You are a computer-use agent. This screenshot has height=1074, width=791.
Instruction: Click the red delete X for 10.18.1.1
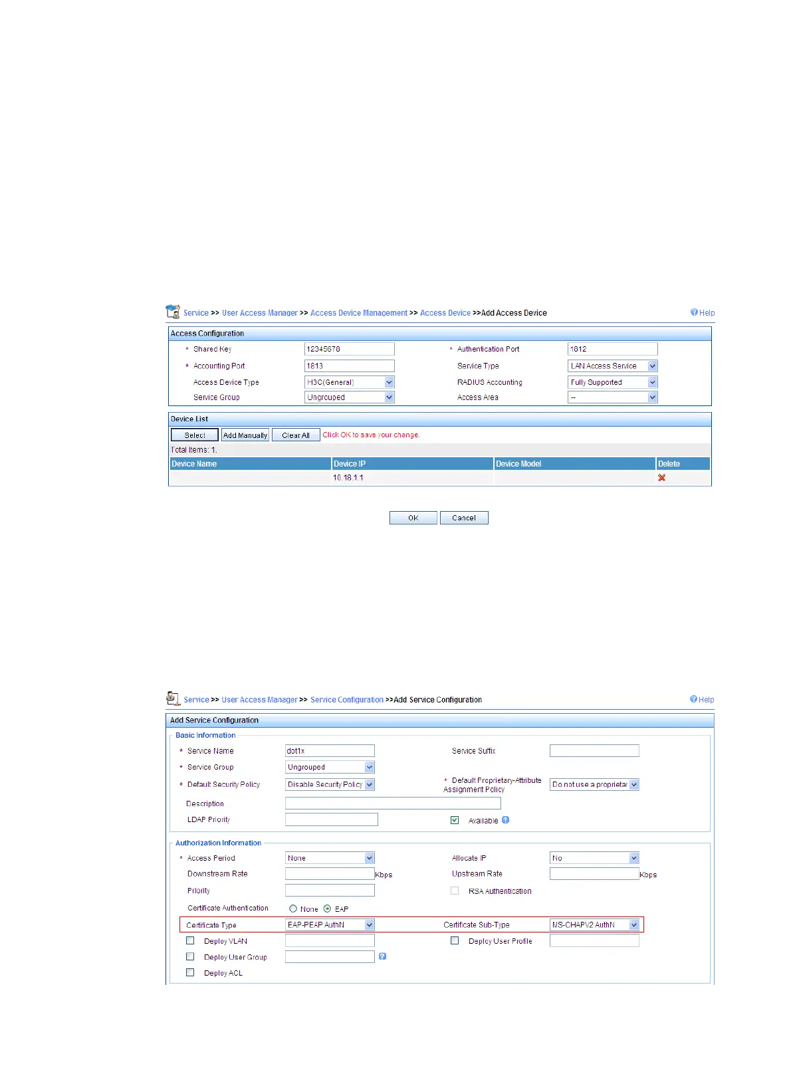click(661, 478)
